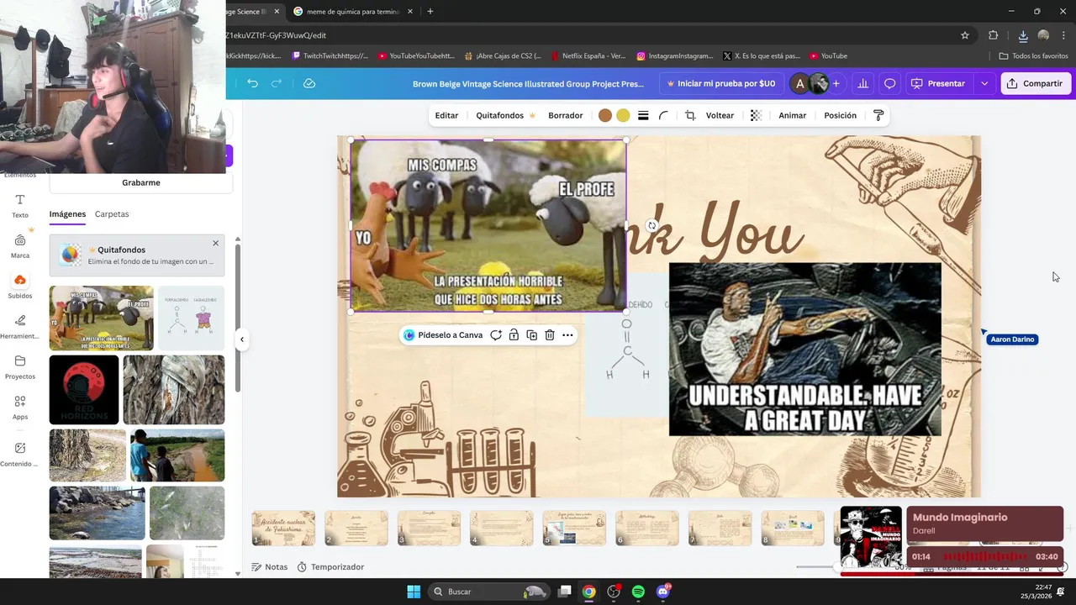
Task: Click the taskbar Buscar search box
Action: (488, 592)
